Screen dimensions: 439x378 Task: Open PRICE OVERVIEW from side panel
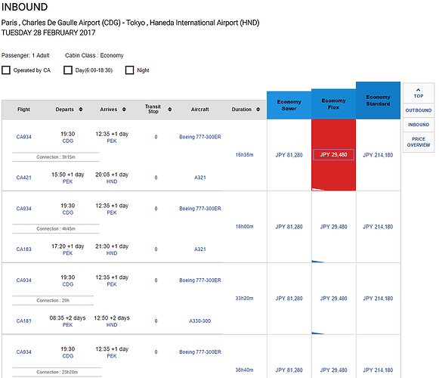419,142
